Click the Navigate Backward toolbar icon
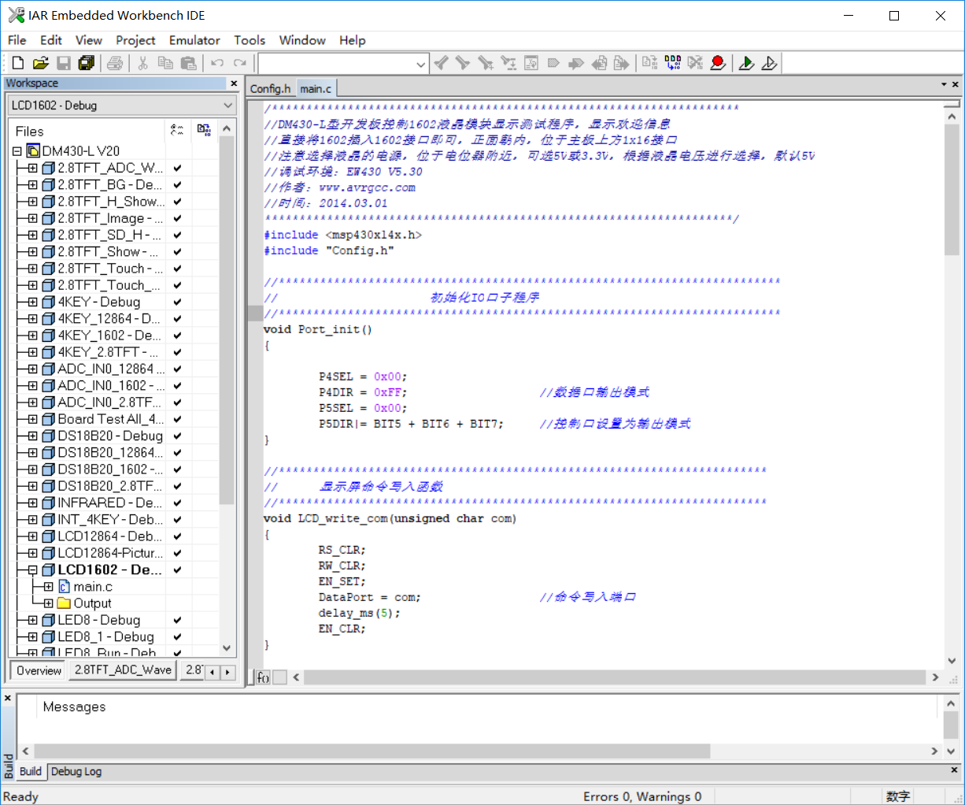The image size is (965, 805). [x=599, y=63]
